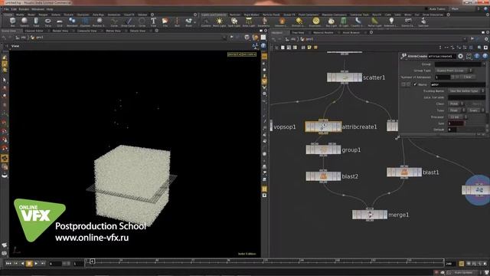Add a Spot Light from the shelf
The image size is (490, 276).
[234, 22]
